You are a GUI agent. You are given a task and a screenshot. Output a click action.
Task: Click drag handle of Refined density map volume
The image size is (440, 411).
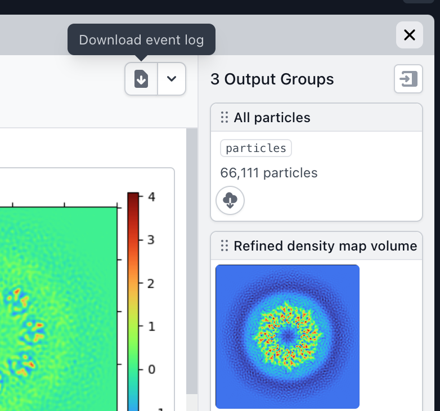point(224,245)
